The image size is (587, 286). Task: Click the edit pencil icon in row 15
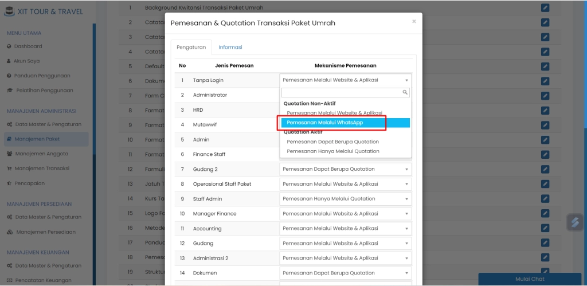pos(545,213)
